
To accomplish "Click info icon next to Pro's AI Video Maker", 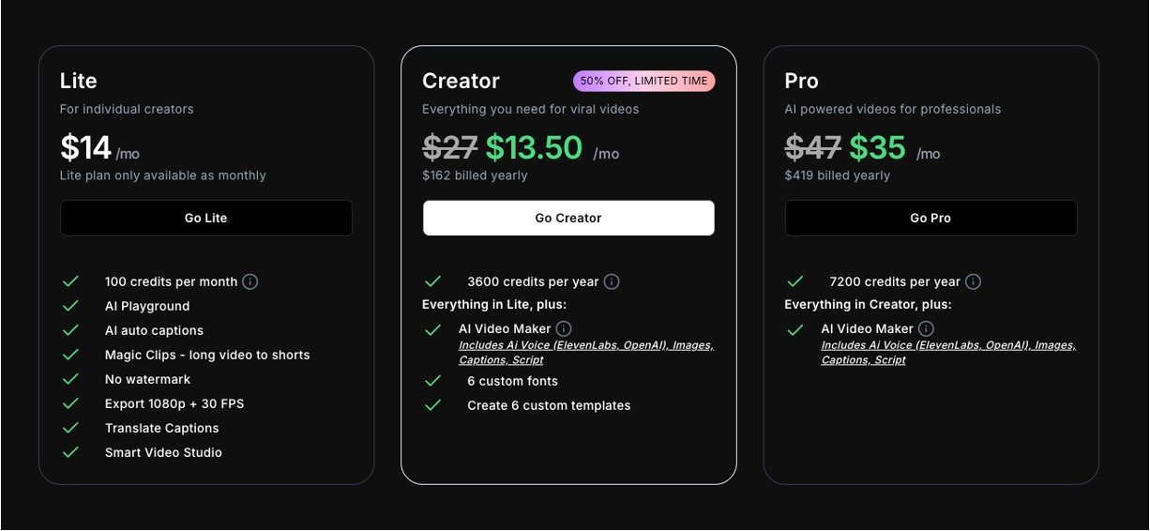I will coord(926,328).
